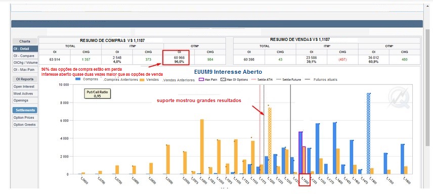Select the green 984 OTM CHG cell
Image resolution: width=433 pixels, height=194 pixels.
[210, 60]
